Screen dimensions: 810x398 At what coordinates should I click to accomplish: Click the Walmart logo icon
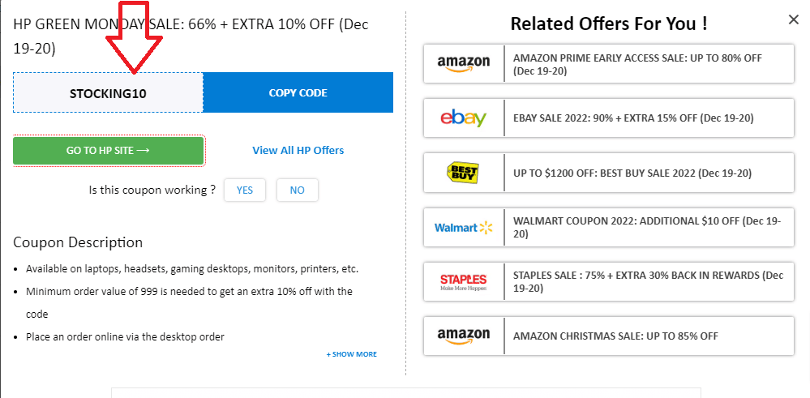(463, 228)
